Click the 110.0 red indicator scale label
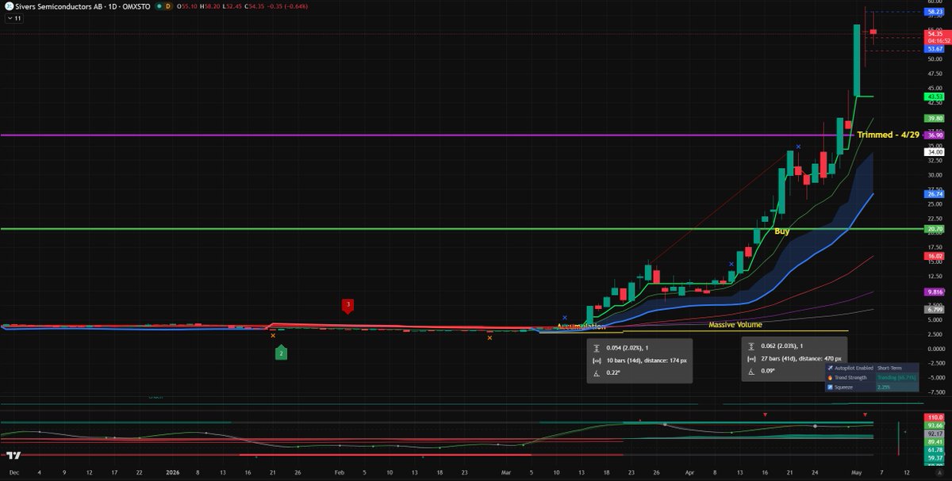 (933, 417)
